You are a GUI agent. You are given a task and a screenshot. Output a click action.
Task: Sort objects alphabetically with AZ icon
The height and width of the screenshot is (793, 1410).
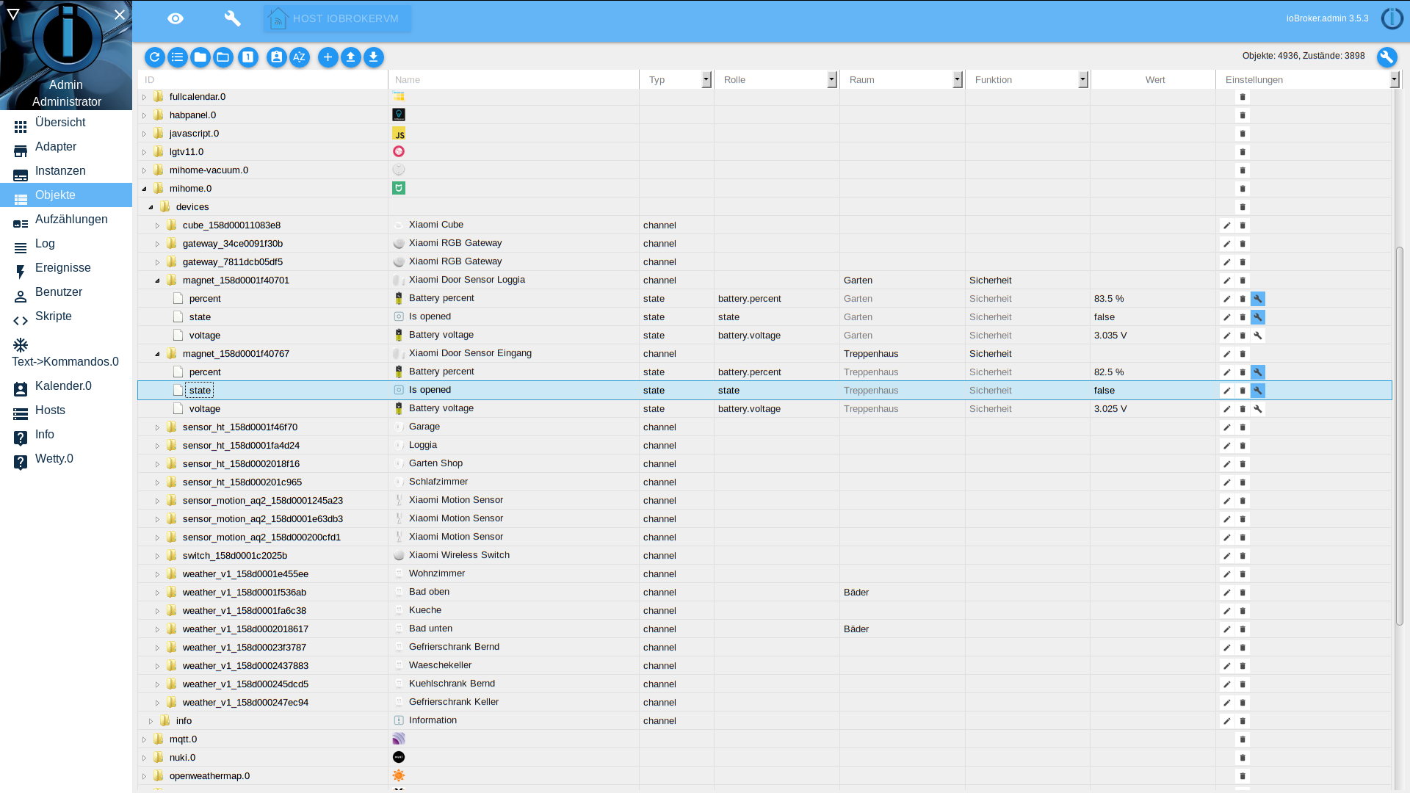299,57
